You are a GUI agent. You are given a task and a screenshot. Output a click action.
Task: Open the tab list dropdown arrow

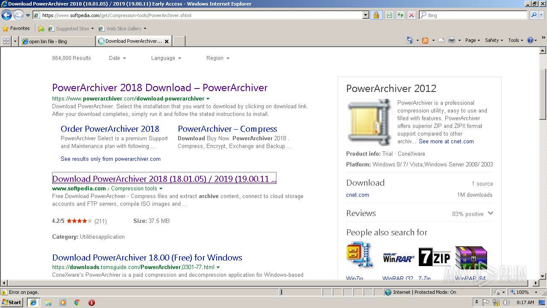(15, 41)
